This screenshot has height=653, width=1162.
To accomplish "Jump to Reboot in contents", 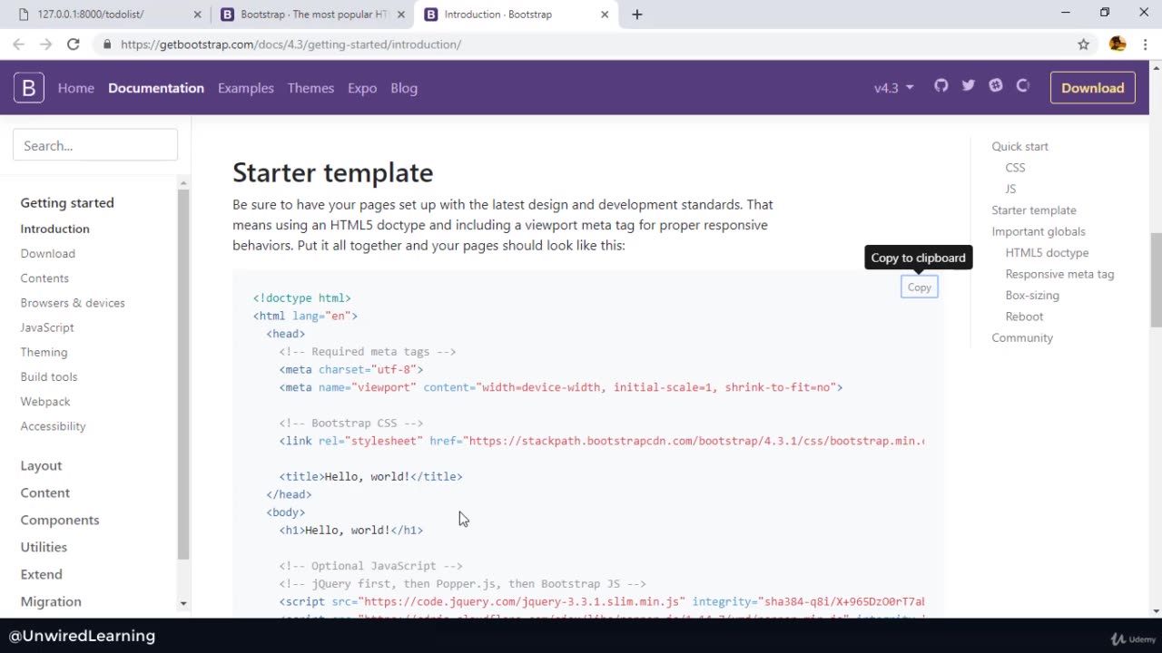I will pos(1024,317).
